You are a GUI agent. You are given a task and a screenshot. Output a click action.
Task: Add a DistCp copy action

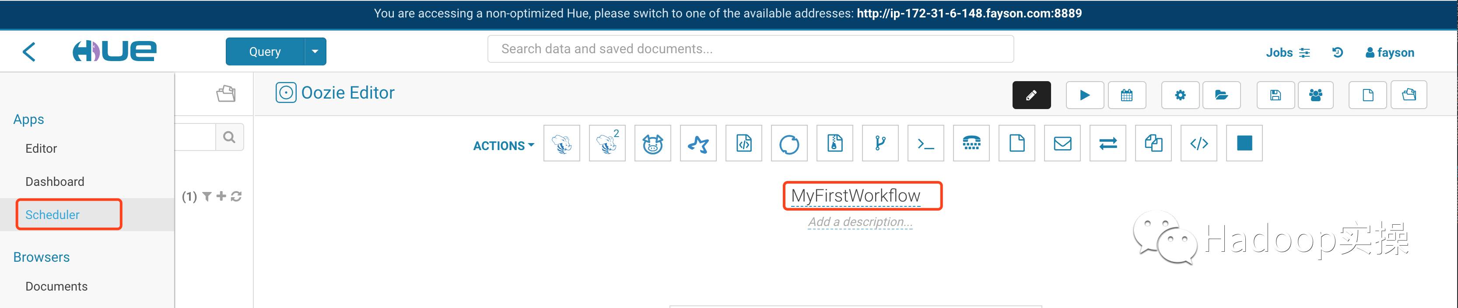tap(1153, 143)
